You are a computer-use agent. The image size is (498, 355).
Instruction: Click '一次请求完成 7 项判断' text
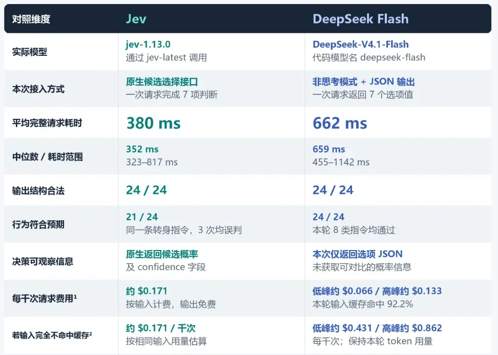click(x=172, y=95)
